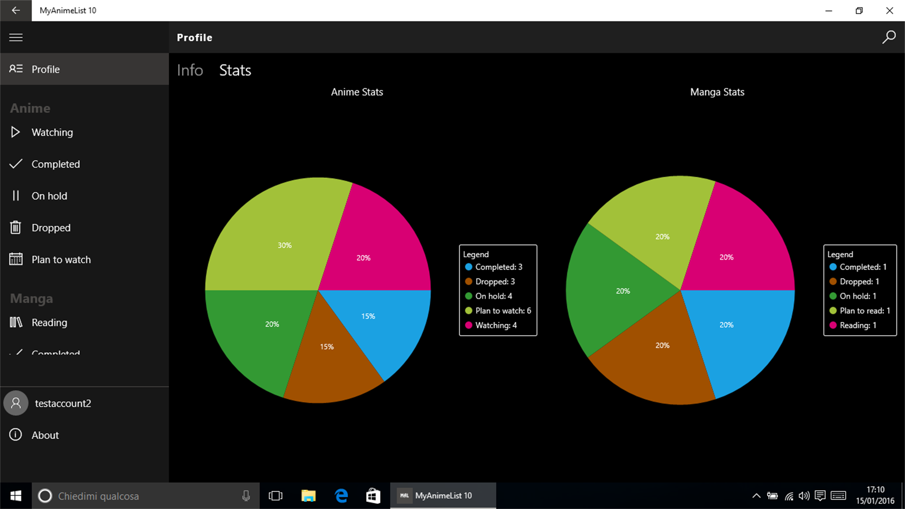Toggle the Watching anime category

[x=84, y=132]
